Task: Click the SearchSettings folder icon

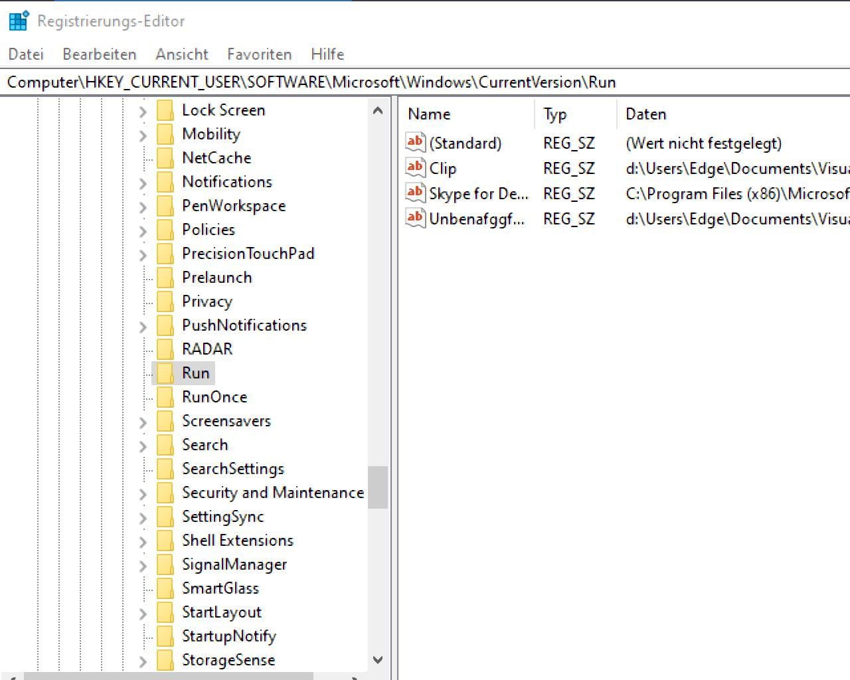Action: tap(165, 469)
